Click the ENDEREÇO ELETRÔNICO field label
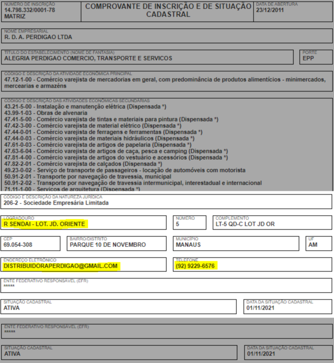 [x=30, y=260]
